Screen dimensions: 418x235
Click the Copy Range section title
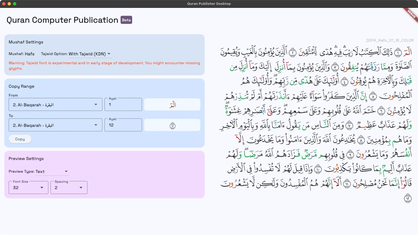[x=21, y=86]
